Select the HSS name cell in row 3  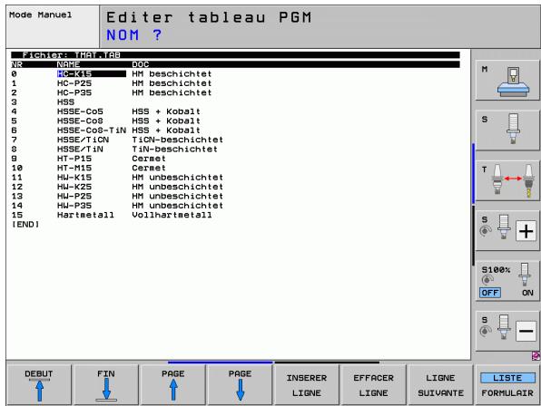click(x=65, y=101)
